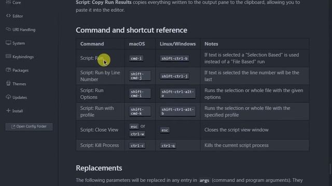The image size is (332, 186).
Task: Click the shift-ctrl-b shortcut key label
Action: (174, 58)
